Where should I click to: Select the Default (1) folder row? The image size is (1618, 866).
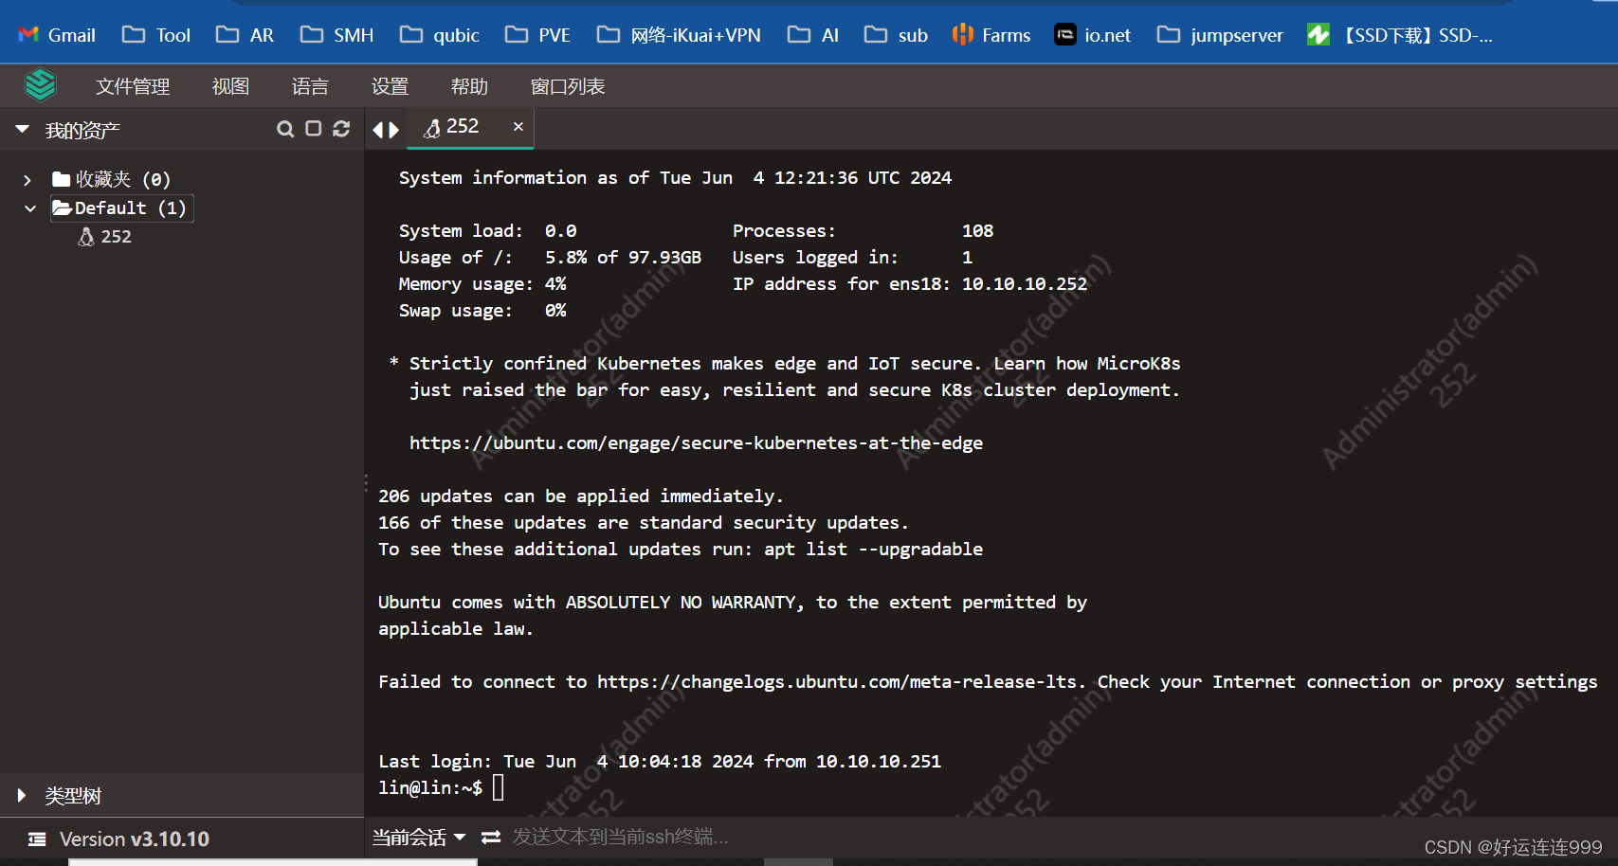click(121, 207)
